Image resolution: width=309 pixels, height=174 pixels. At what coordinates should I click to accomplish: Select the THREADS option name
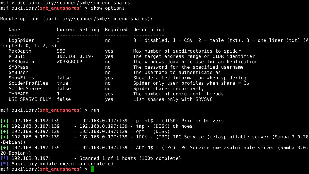click(x=18, y=94)
